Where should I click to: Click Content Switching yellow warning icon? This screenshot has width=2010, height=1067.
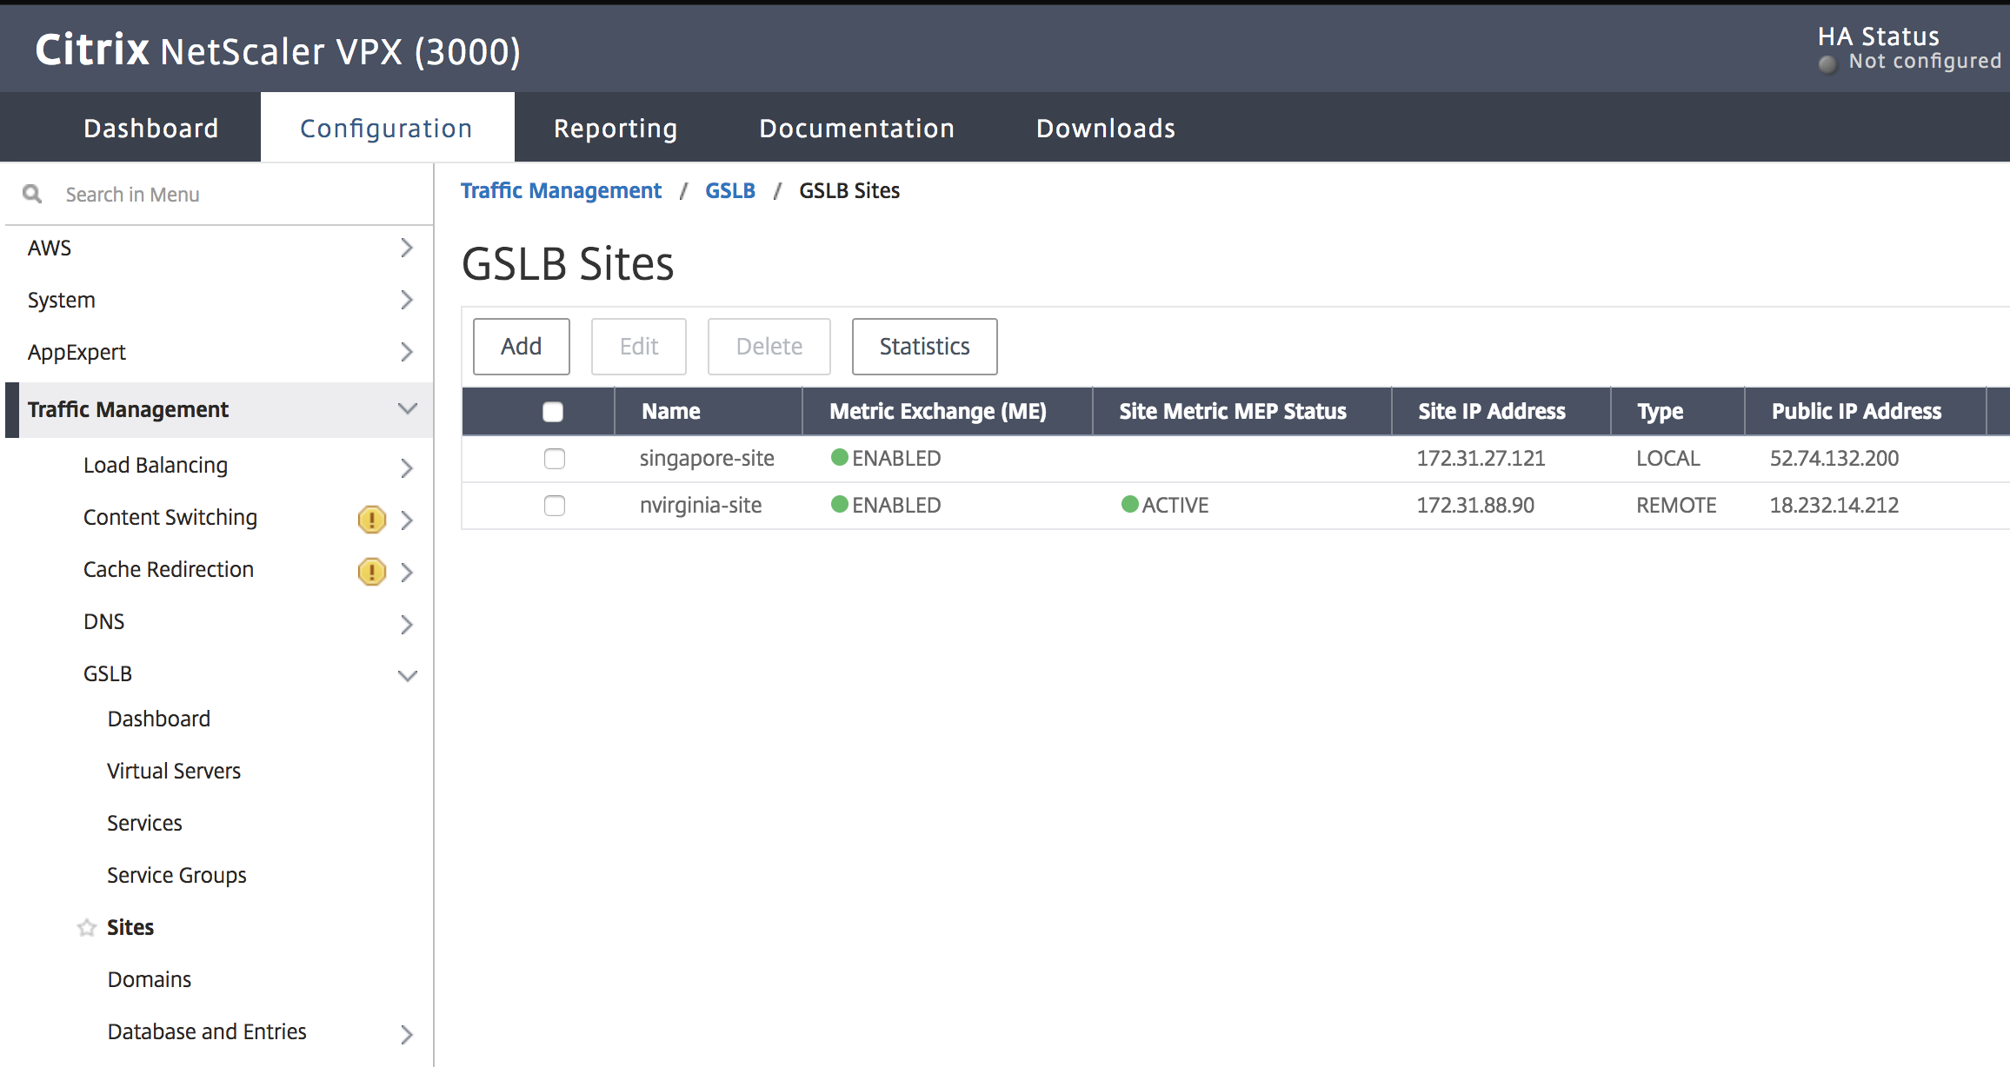click(371, 520)
